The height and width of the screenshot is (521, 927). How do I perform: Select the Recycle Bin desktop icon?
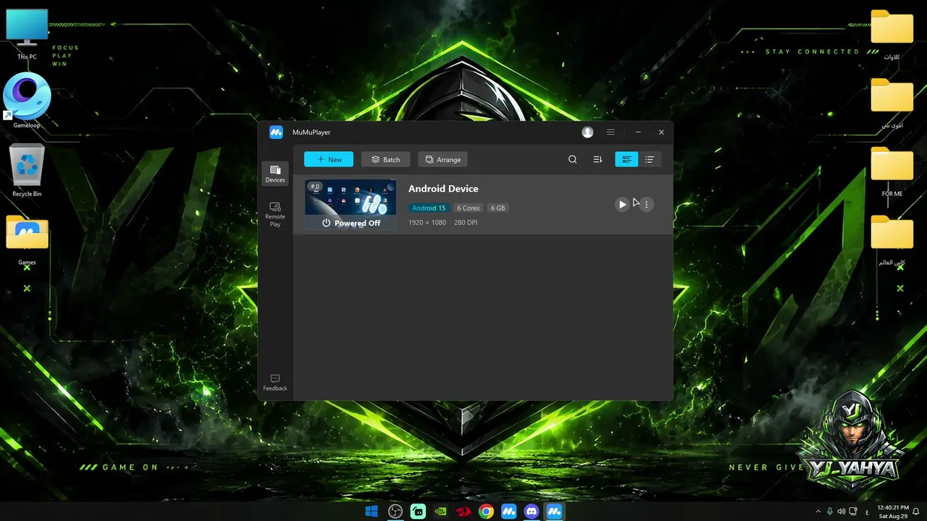(27, 170)
